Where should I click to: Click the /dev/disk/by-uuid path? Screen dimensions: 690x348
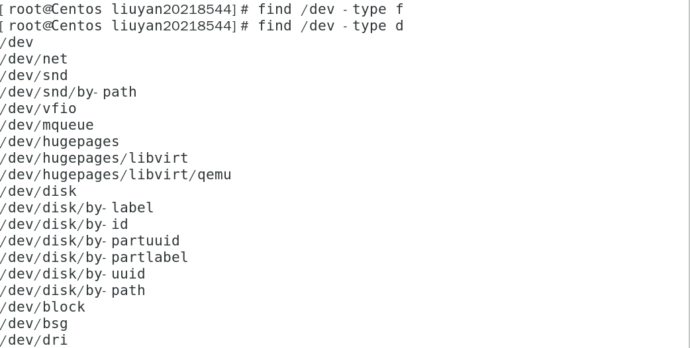(72, 274)
